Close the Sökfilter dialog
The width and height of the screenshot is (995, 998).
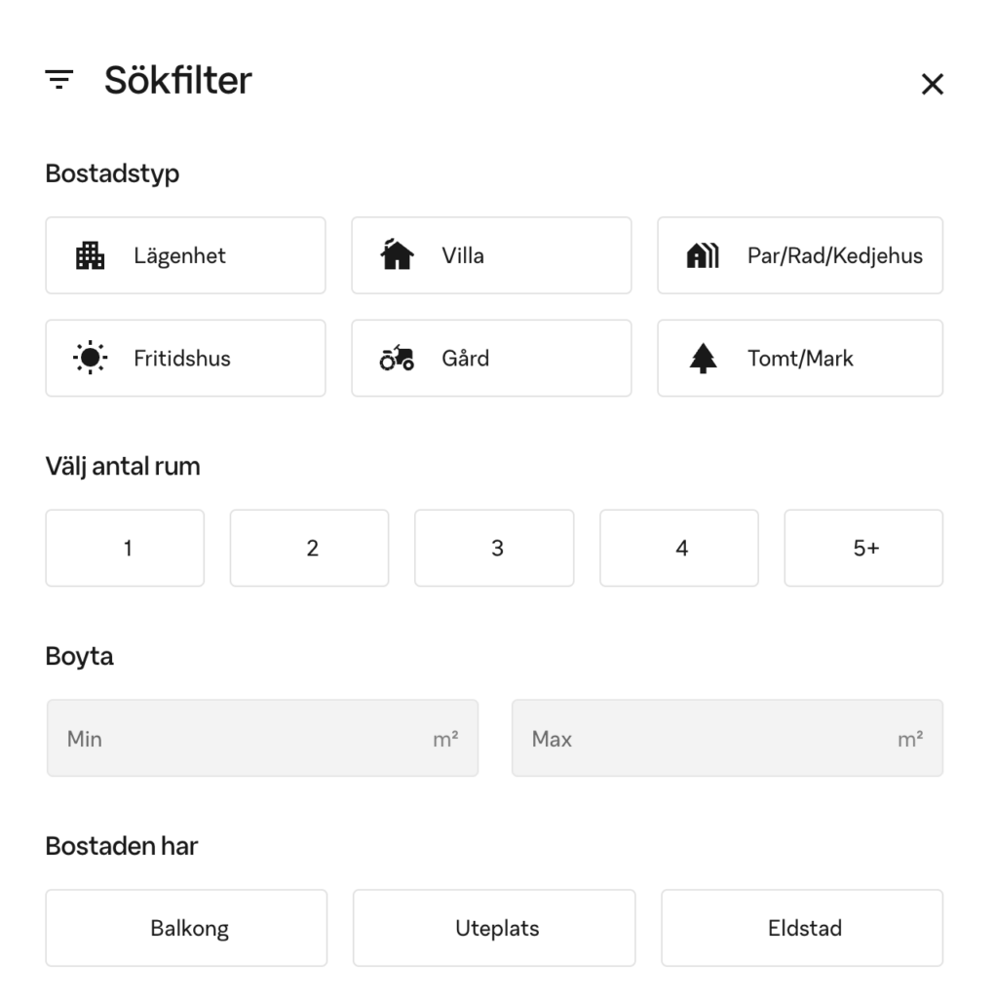pos(933,84)
